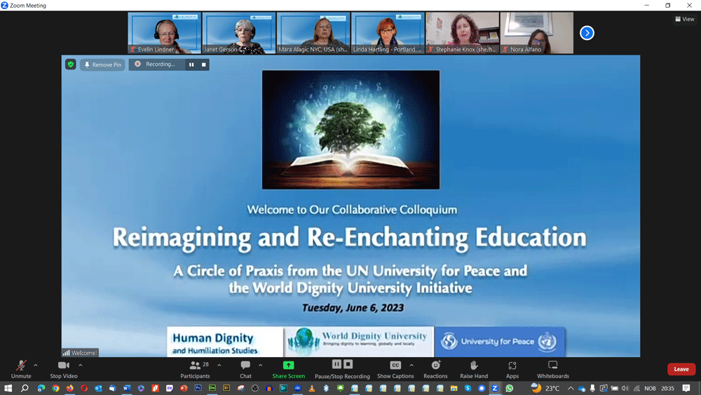
Task: Select Evelin Lindner video thumbnail
Action: click(165, 33)
